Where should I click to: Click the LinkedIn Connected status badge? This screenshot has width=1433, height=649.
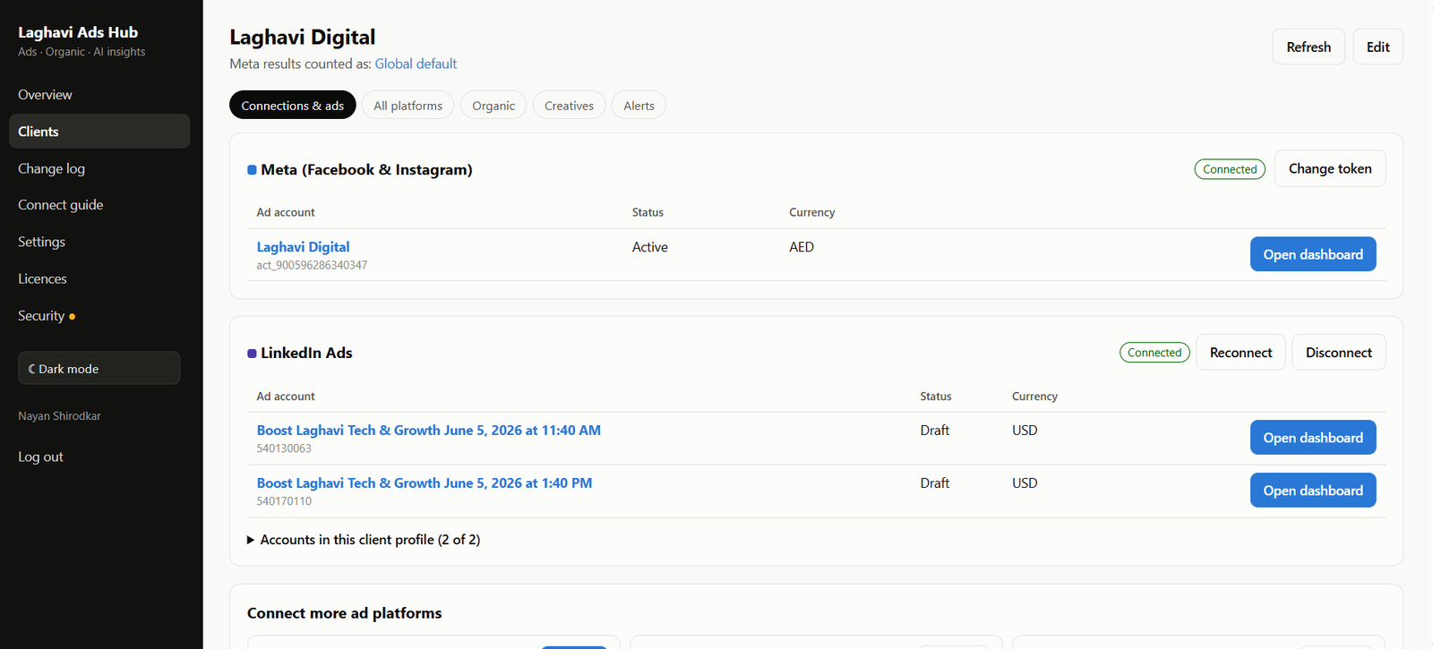pos(1154,353)
